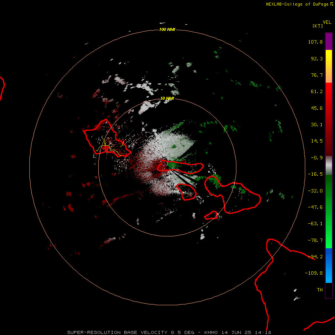This screenshot has width=335, height=335.
Task: Click the 100 NMI range ring label
Action: (167, 29)
